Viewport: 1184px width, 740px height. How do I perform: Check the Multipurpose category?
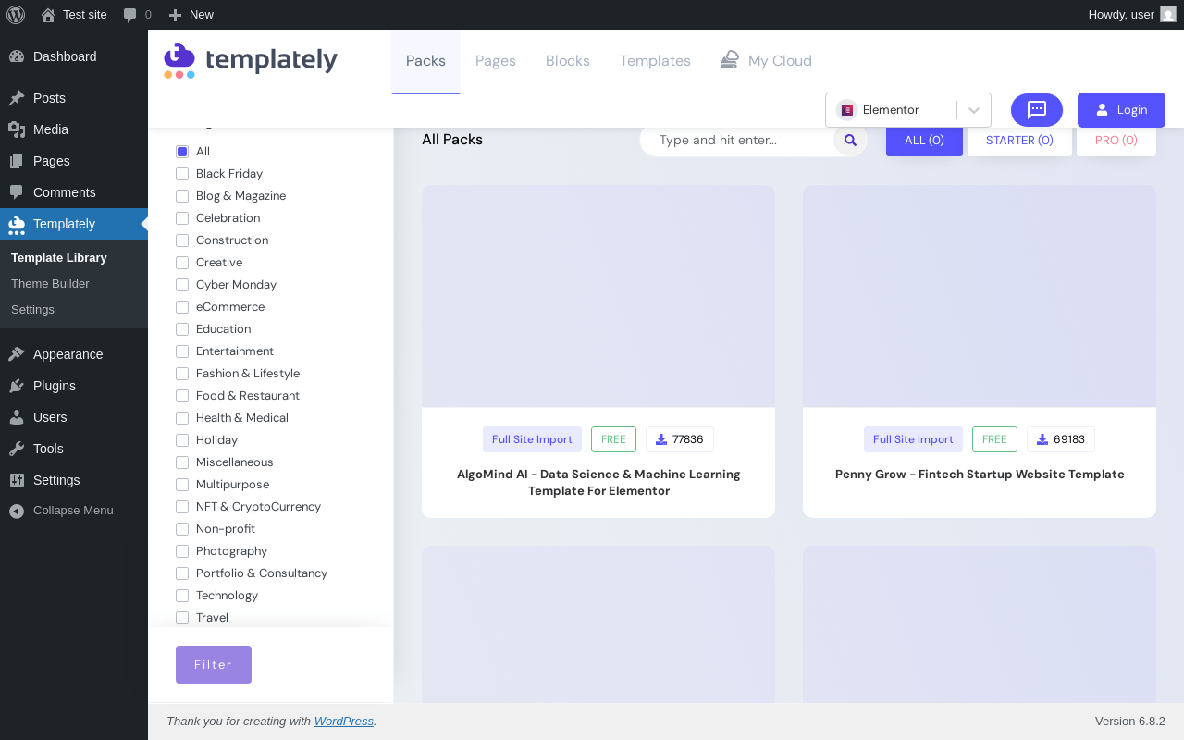click(x=182, y=485)
